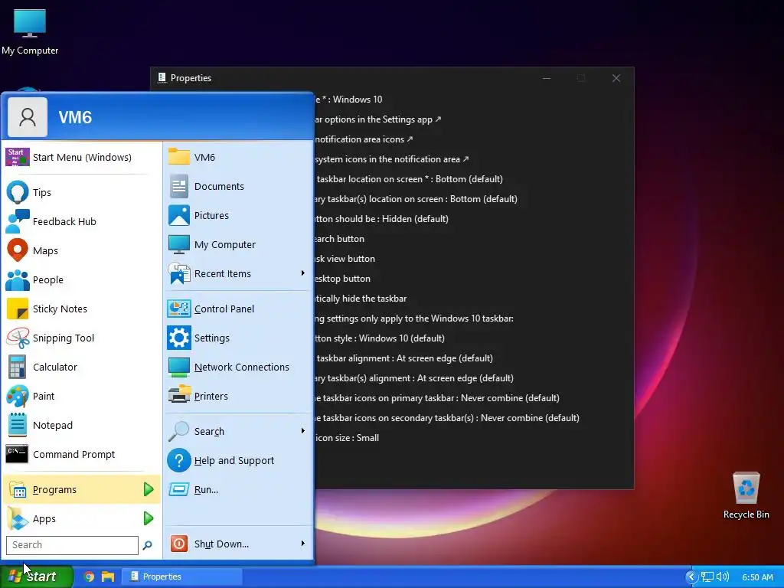The image size is (784, 588).
Task: Open Network Connections icon
Action: (179, 367)
